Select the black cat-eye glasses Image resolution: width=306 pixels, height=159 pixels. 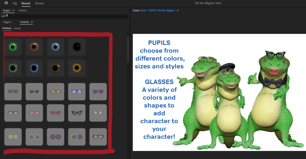point(77,113)
